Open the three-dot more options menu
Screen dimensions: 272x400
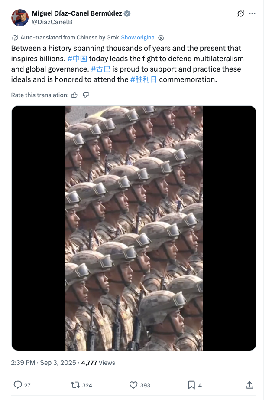point(252,13)
